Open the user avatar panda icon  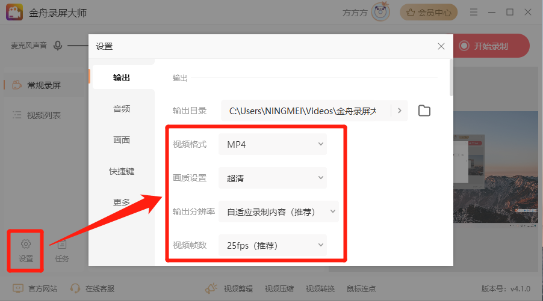tap(380, 12)
